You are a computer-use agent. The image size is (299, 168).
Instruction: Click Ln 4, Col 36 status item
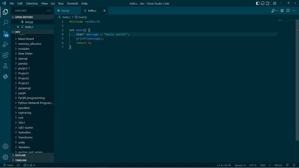pyautogui.click(x=224, y=165)
